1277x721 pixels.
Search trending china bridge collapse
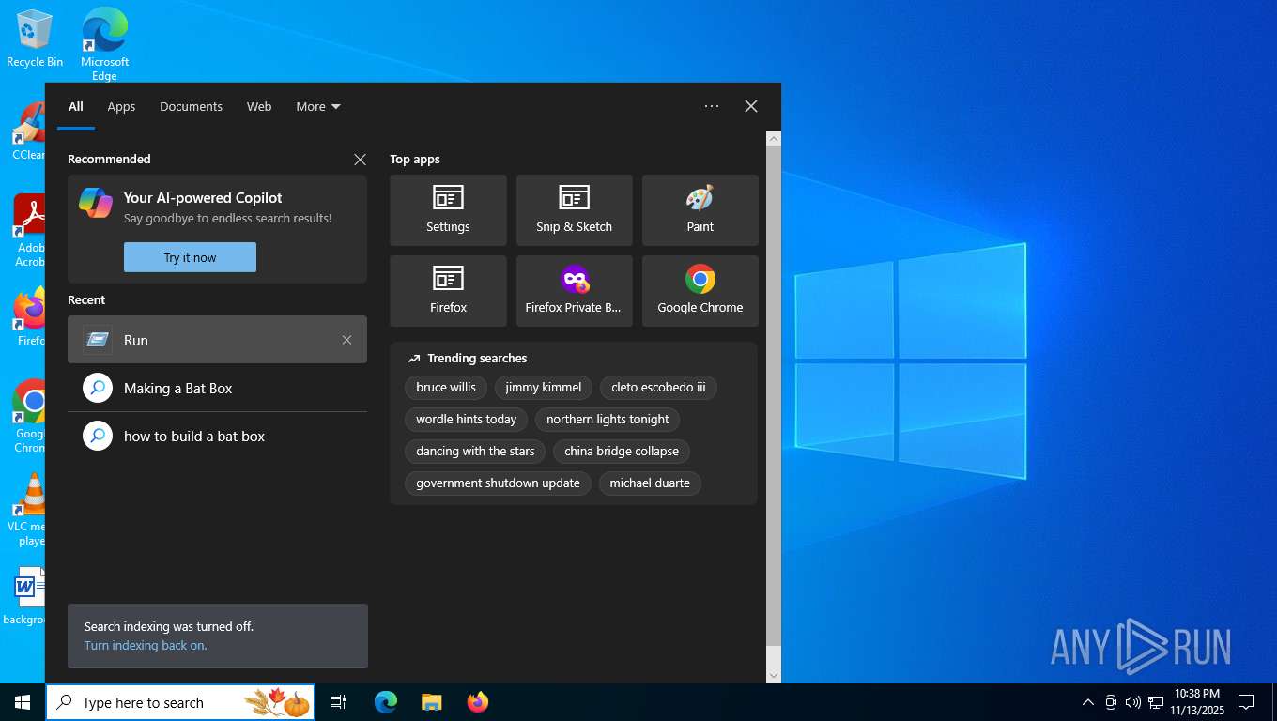622,452
